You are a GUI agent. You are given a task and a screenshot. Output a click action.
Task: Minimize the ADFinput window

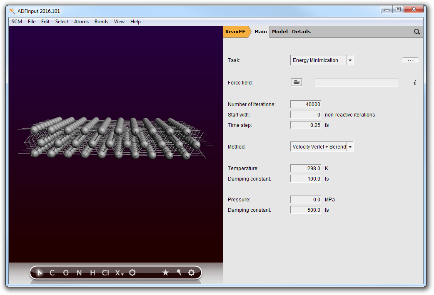tap(387, 10)
